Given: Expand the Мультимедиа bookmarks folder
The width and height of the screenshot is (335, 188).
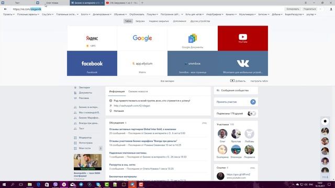Looking at the screenshot, I should [248, 14].
